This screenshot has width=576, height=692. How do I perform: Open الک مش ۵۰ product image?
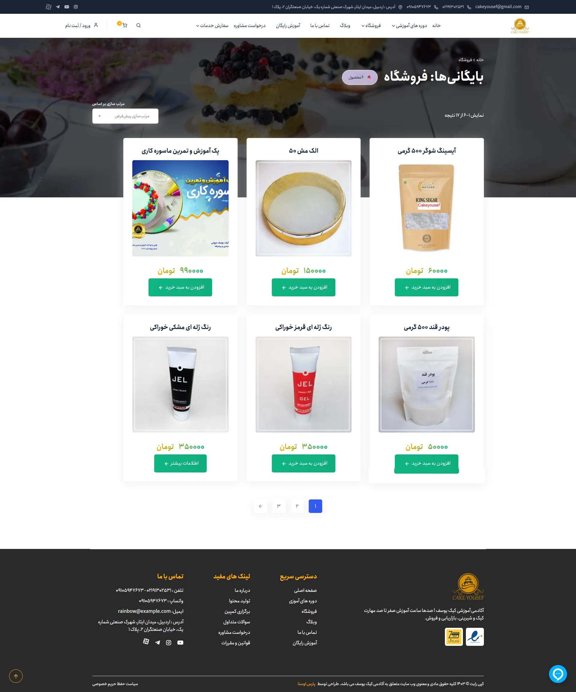(304, 208)
